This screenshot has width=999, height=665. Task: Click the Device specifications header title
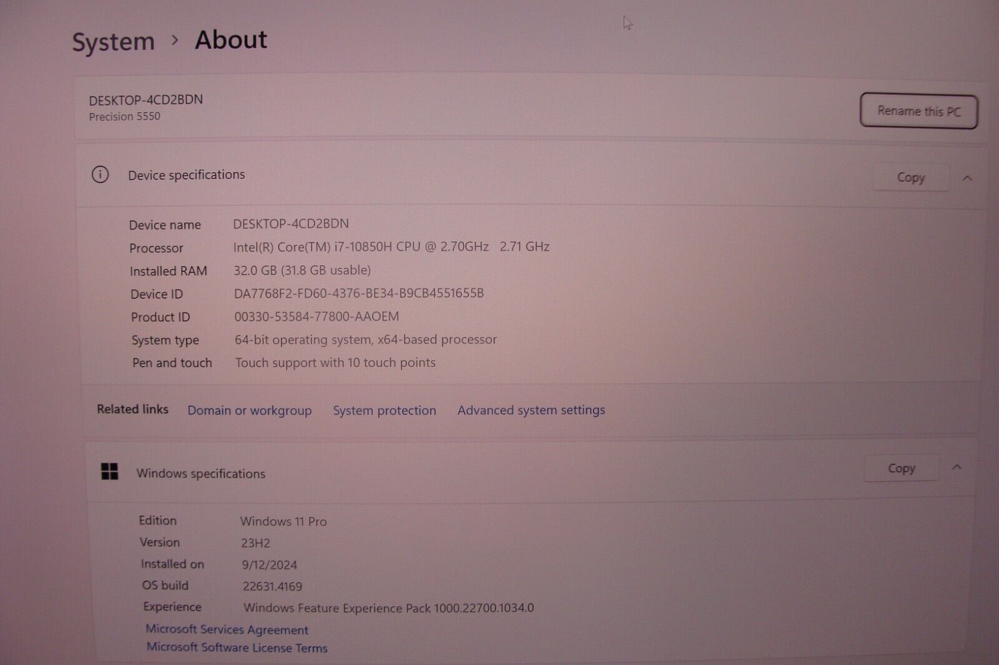tap(186, 175)
